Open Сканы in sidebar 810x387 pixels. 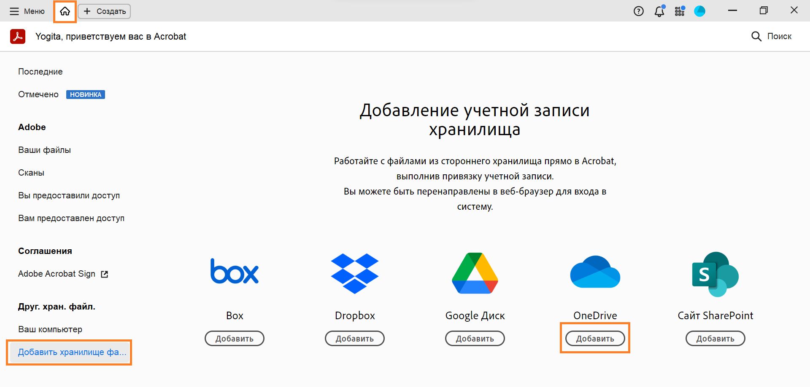click(x=31, y=173)
